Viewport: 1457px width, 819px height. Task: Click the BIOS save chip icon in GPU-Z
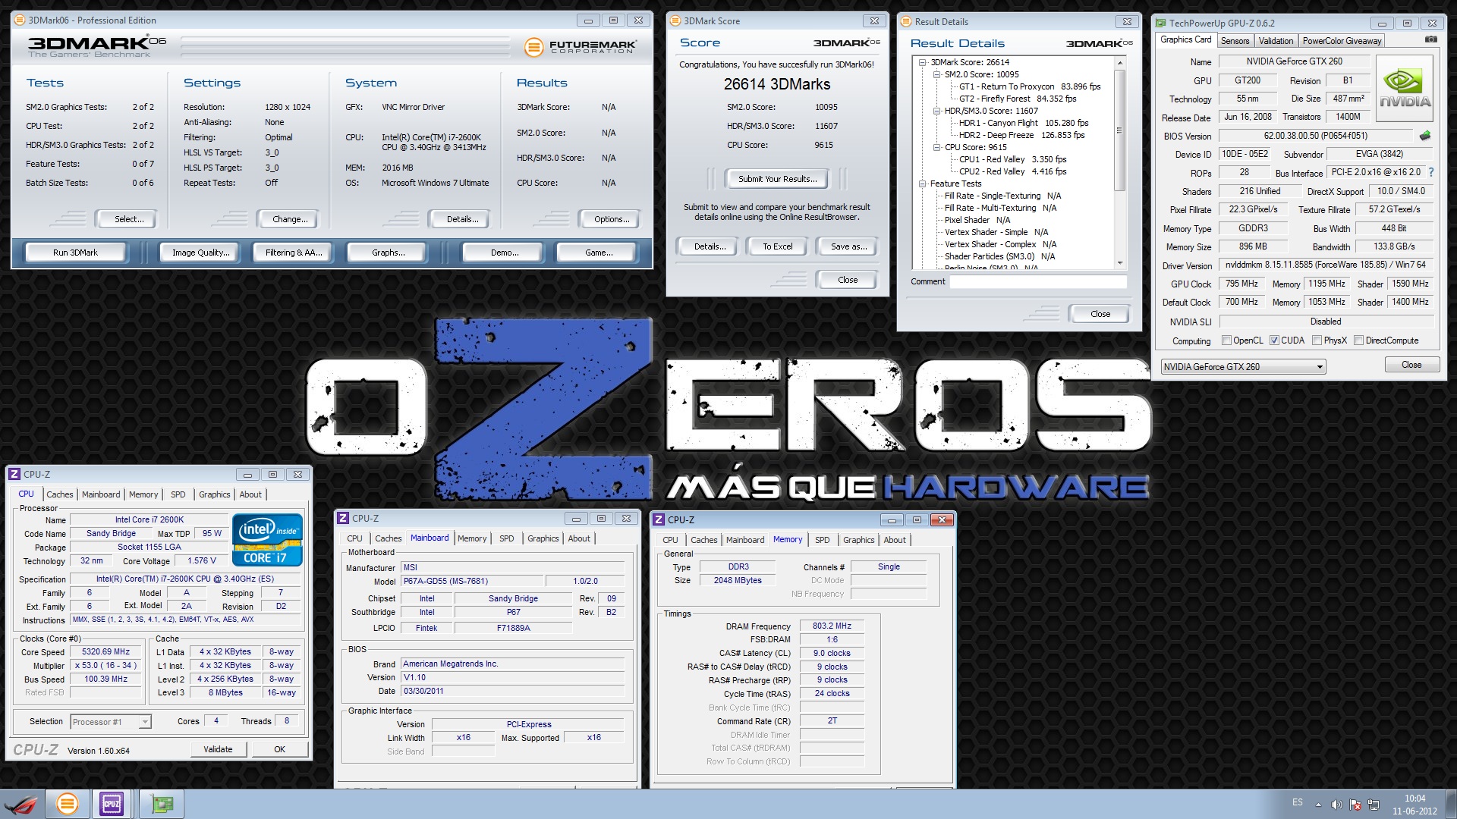[1425, 136]
